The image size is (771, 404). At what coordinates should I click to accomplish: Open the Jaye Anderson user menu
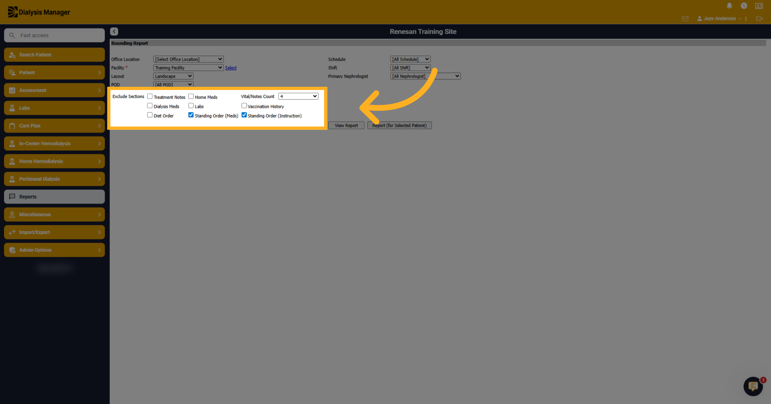[719, 19]
